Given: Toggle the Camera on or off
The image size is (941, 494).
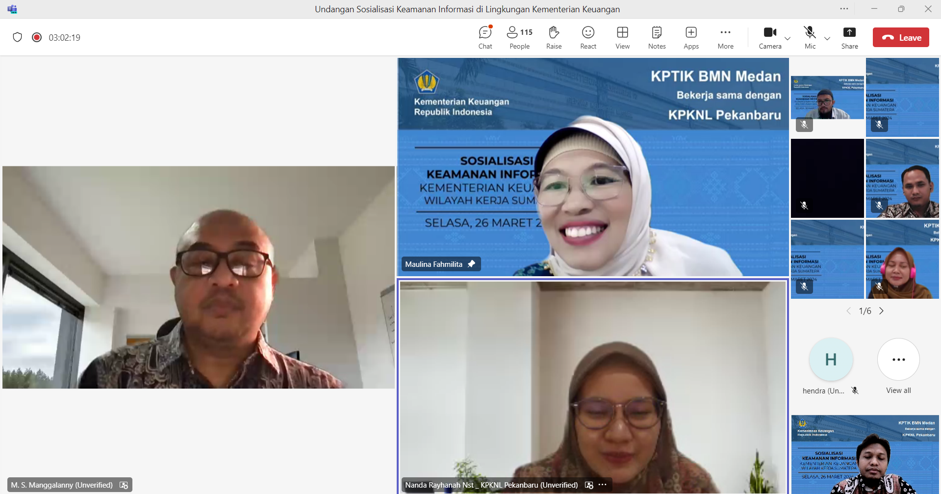Looking at the screenshot, I should tap(770, 38).
